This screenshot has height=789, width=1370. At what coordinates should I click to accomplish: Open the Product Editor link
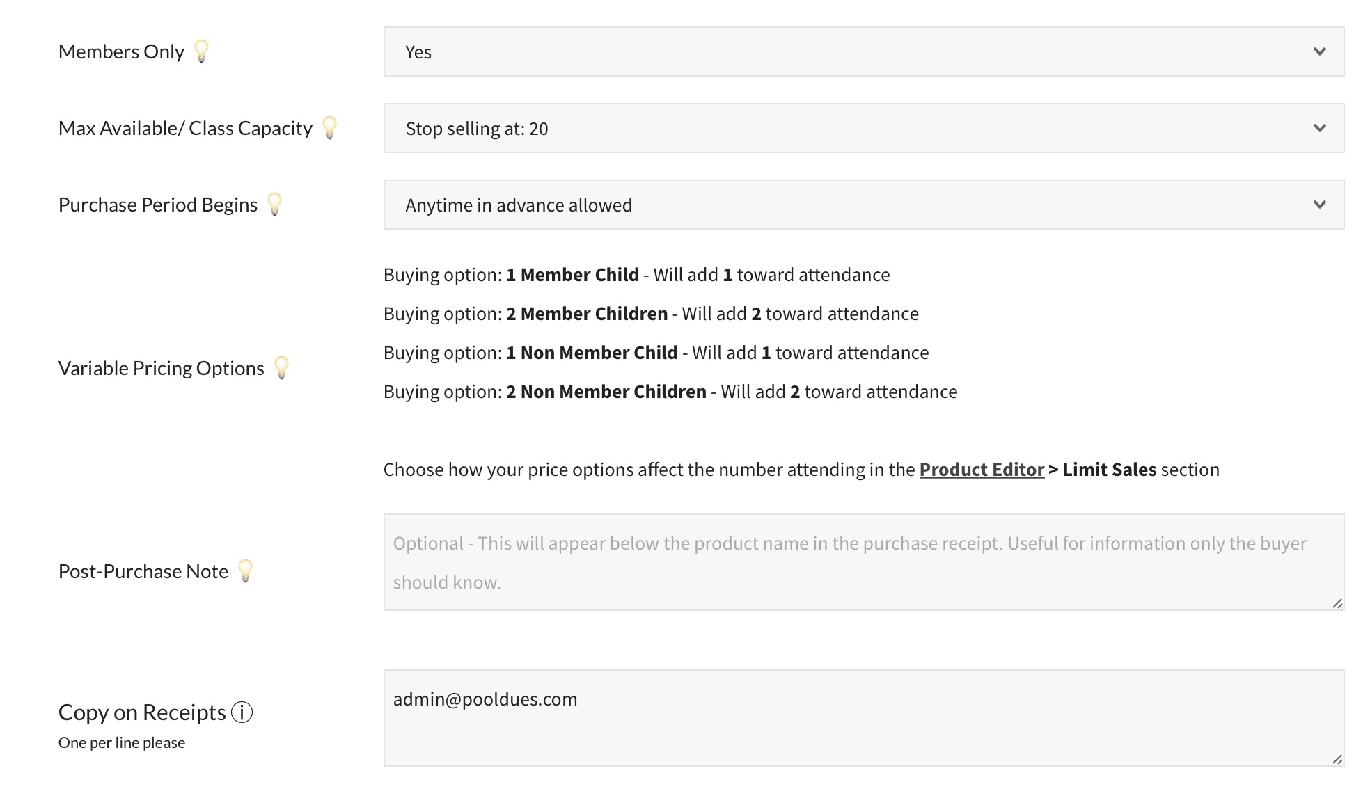tap(982, 470)
